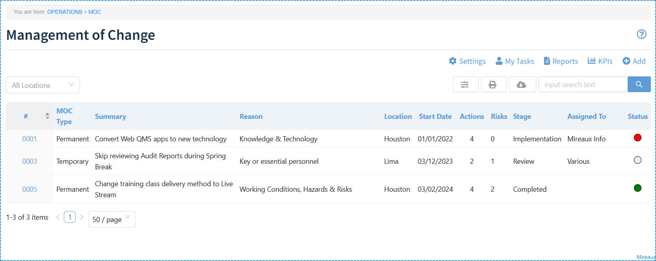This screenshot has width=656, height=261.
Task: Click 'Convert Web QMS apps to new technology'
Action: [161, 139]
